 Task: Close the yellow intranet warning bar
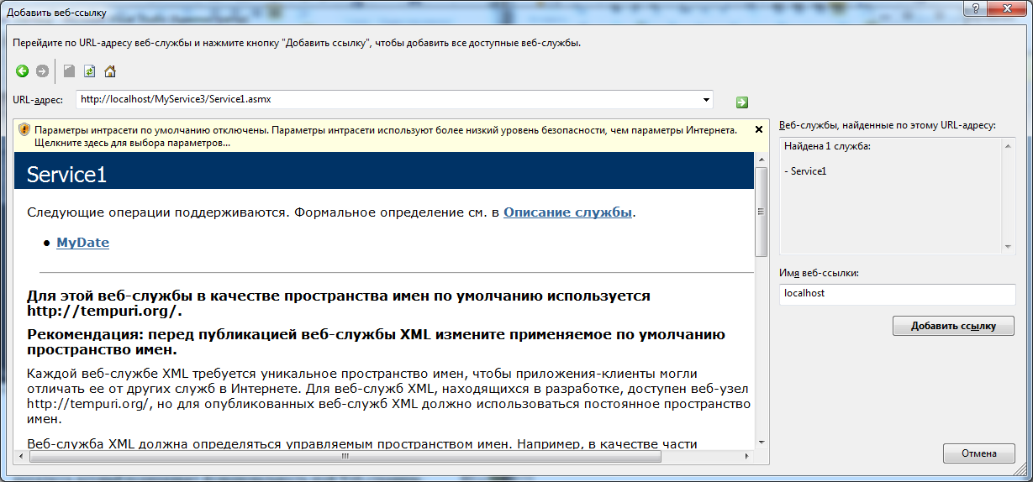pos(759,130)
